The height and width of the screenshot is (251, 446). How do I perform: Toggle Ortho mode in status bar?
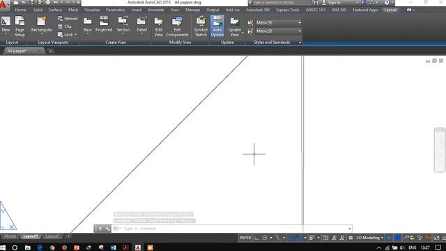[256, 238]
